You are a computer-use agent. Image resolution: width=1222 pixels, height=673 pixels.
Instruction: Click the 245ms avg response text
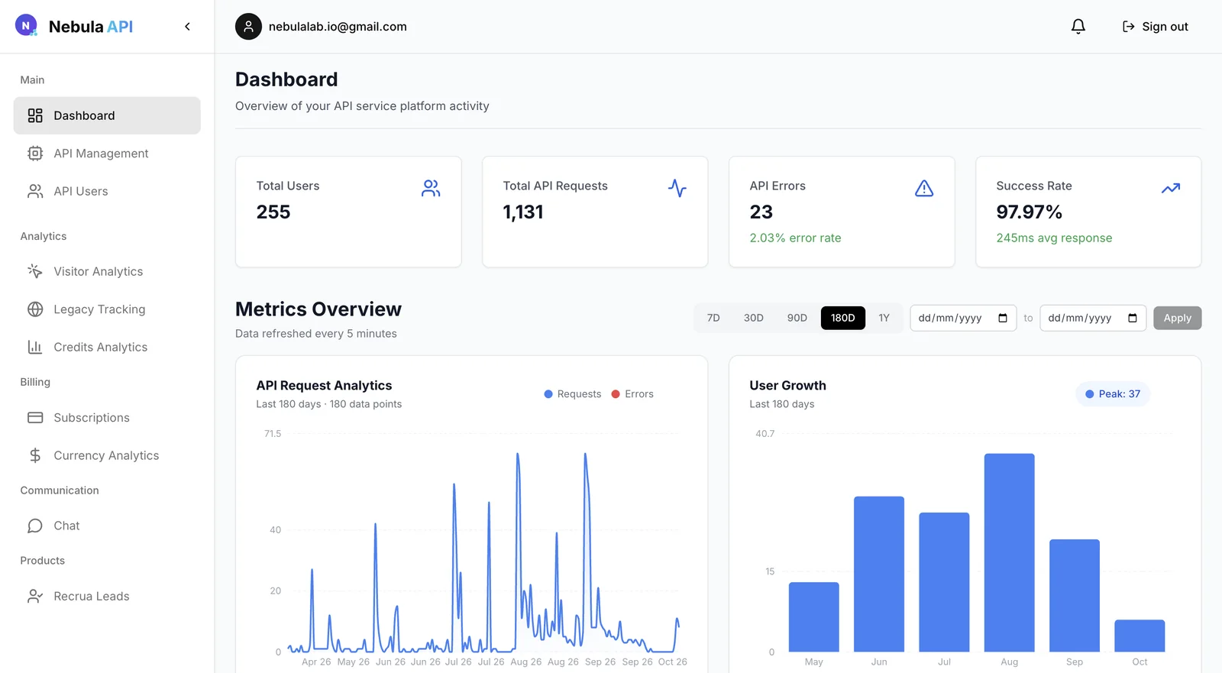point(1054,238)
